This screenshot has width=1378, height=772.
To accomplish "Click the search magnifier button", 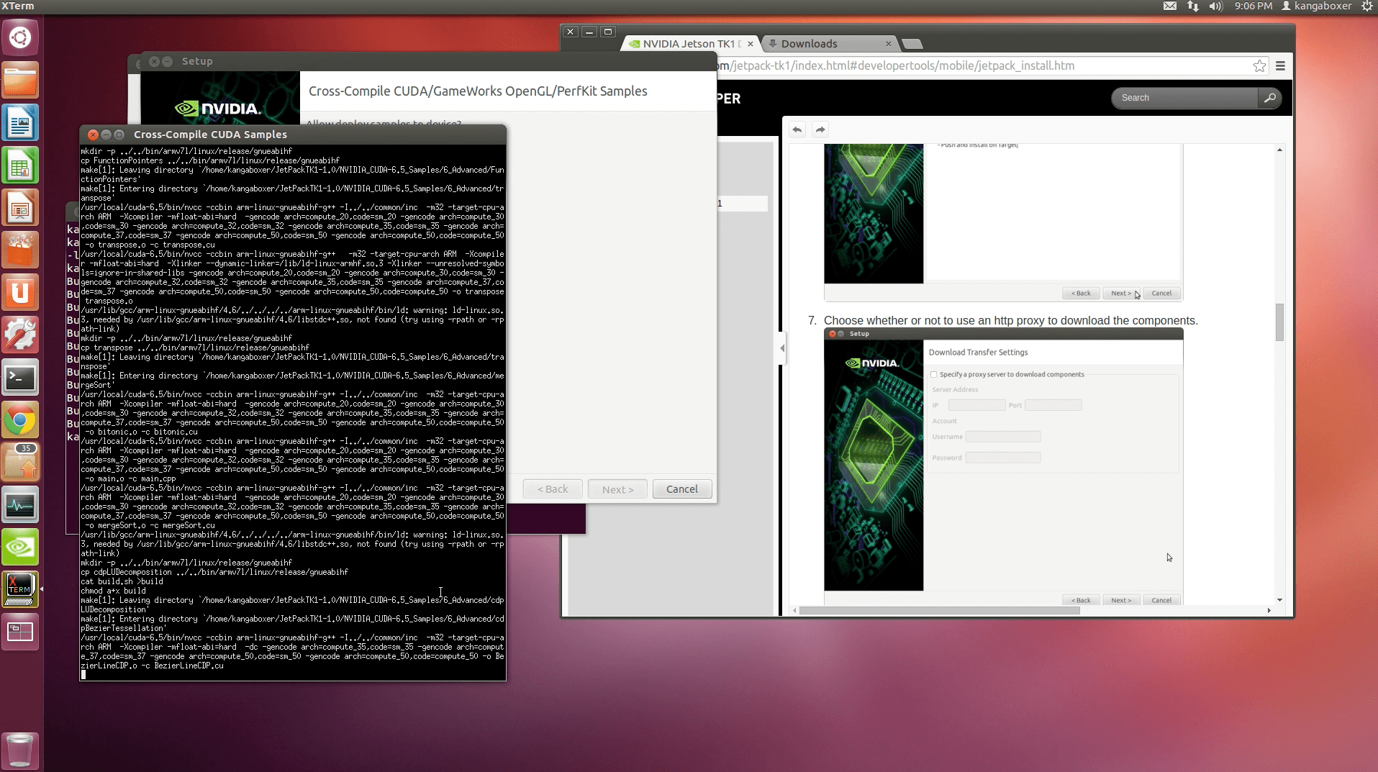I will tap(1270, 98).
